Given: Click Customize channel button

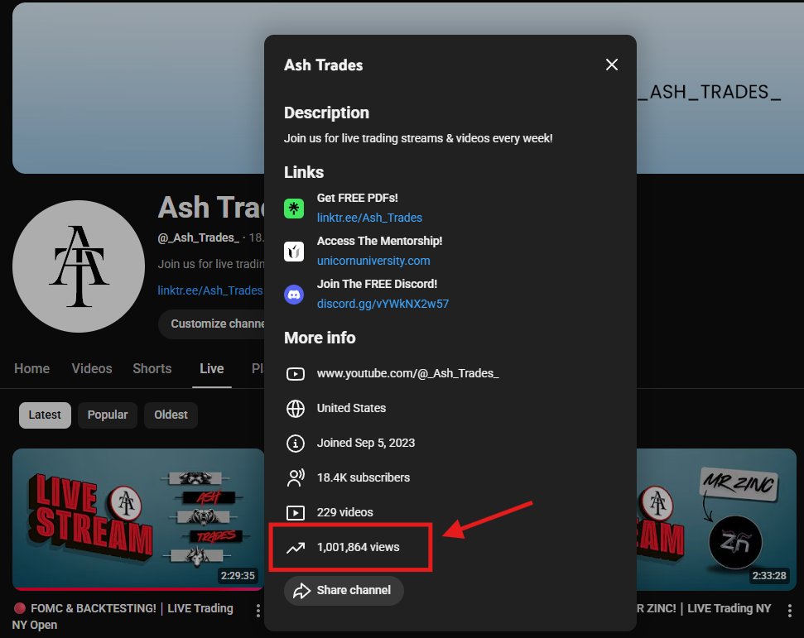Looking at the screenshot, I should pyautogui.click(x=211, y=324).
